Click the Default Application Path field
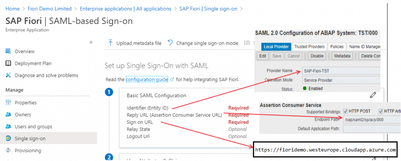Screen dimensions: 401x161 coord(372,128)
